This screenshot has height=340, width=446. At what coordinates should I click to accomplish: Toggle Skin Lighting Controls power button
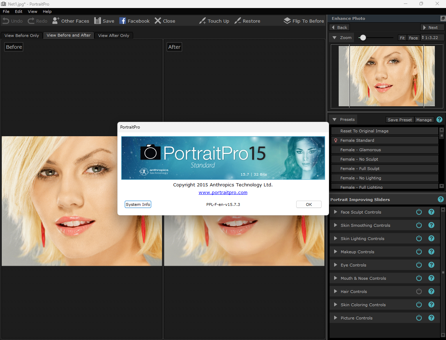419,239
